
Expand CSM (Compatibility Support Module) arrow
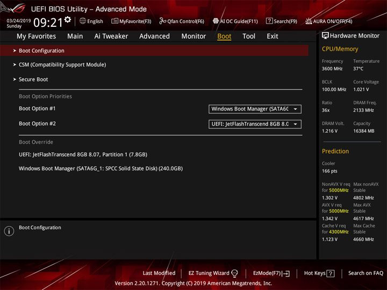[x=15, y=64]
